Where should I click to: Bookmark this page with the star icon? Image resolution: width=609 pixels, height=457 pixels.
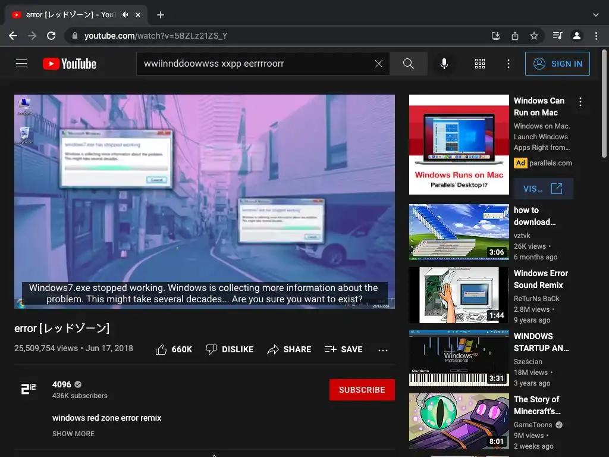(534, 36)
